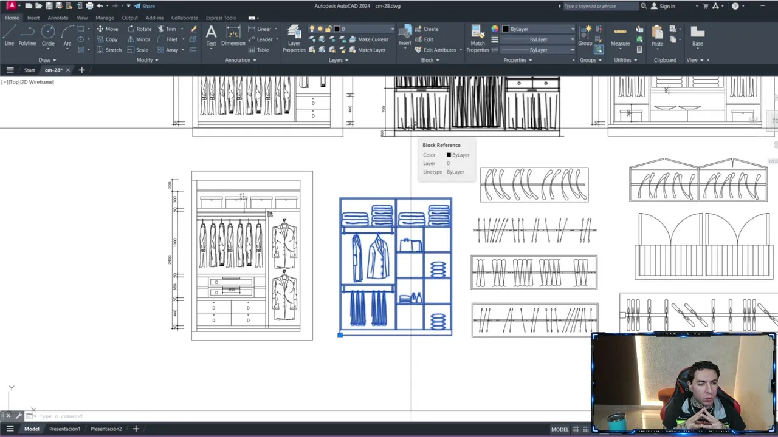This screenshot has width=778, height=437.
Task: Click the Share button in title bar
Action: click(145, 6)
